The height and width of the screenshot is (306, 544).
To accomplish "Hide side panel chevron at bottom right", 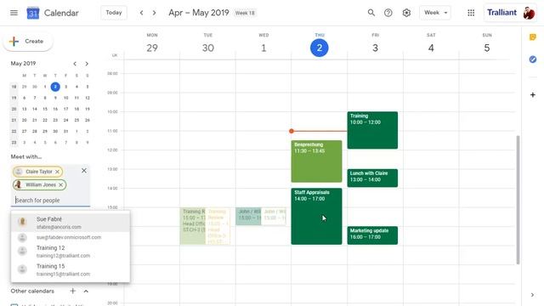I will coord(533,295).
